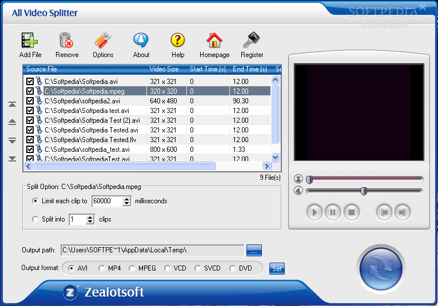This screenshot has height=306, width=438.
Task: Uncheck the softpedia2.avi checkbox
Action: [30, 100]
